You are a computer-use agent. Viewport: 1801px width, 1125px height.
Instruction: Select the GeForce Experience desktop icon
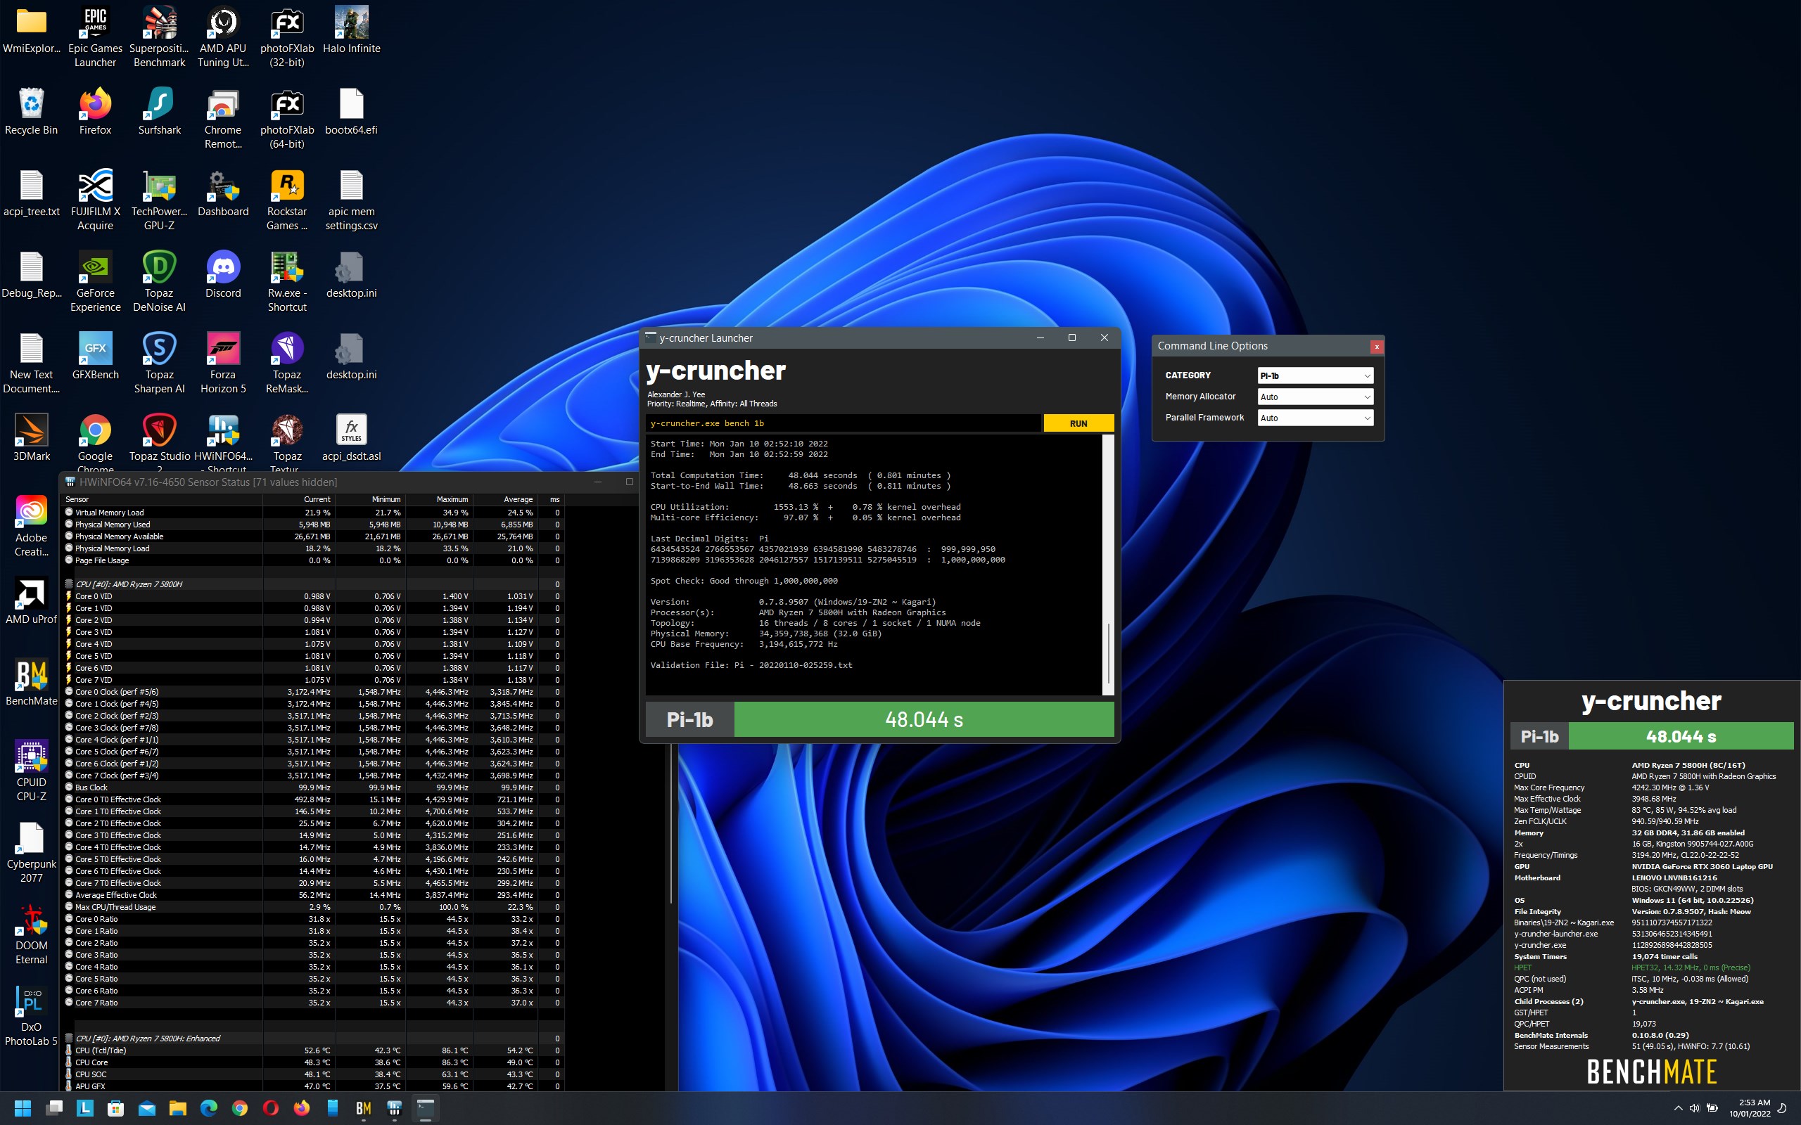click(95, 282)
